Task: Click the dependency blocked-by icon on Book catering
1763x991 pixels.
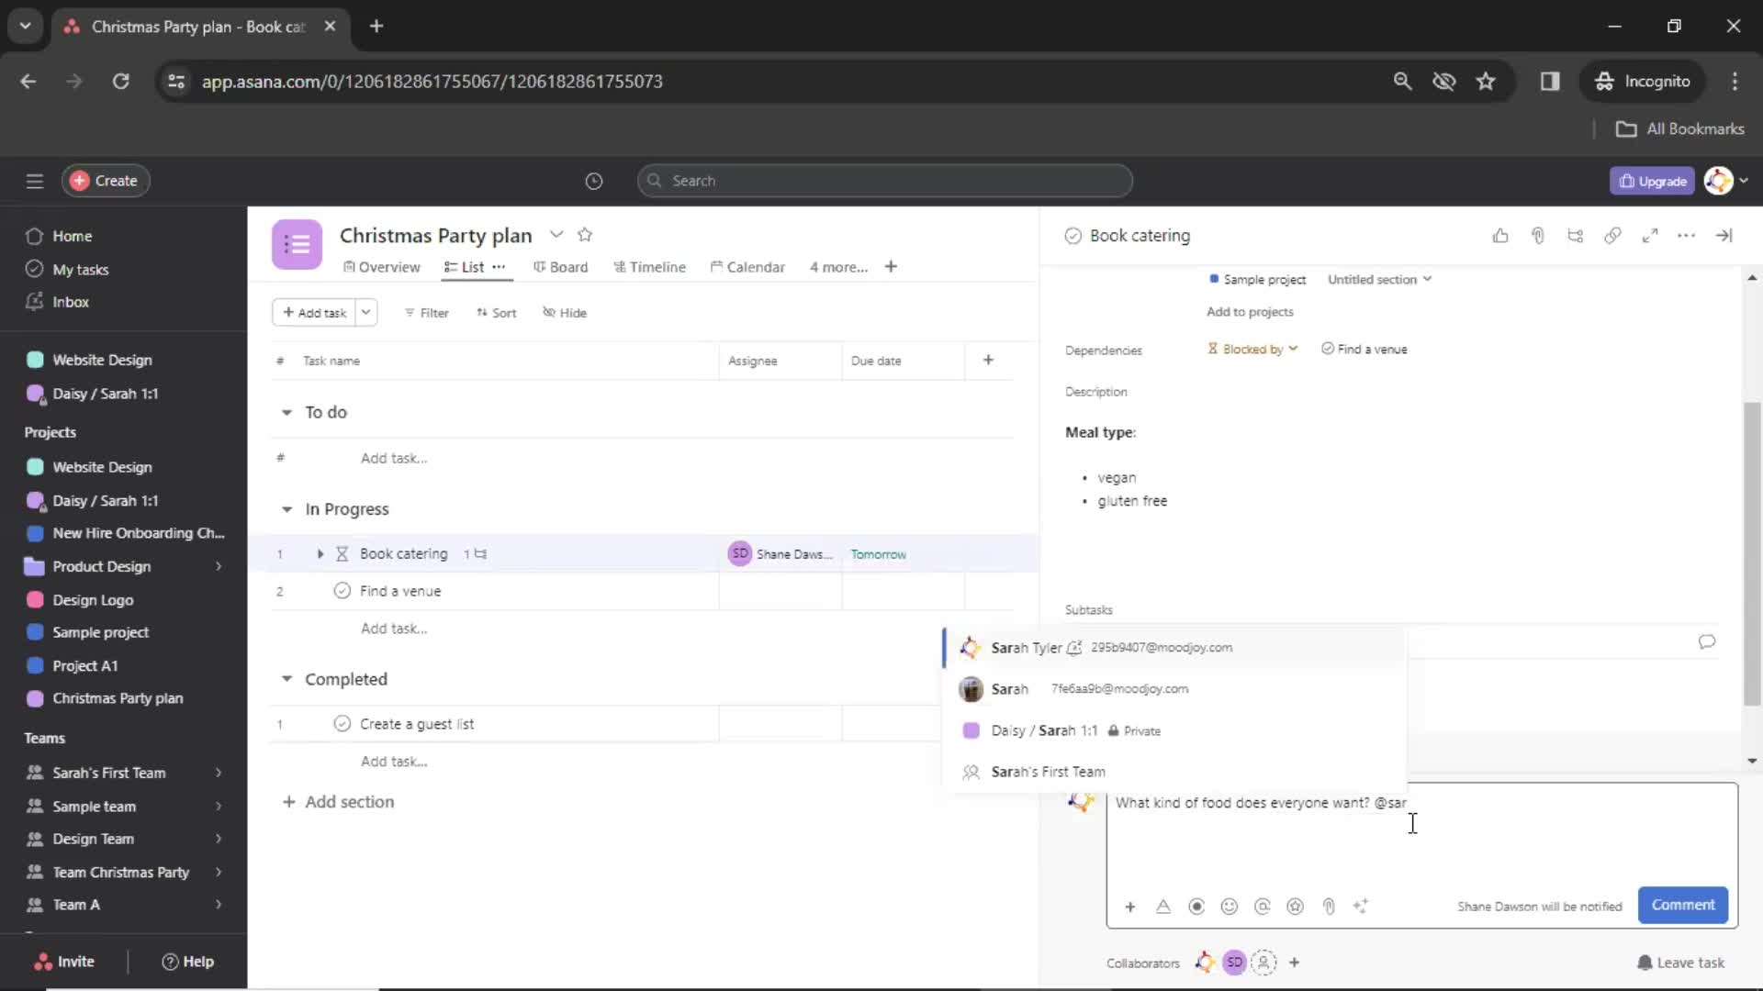Action: coord(1212,349)
